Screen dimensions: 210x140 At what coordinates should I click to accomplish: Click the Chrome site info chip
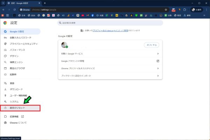[25, 10]
